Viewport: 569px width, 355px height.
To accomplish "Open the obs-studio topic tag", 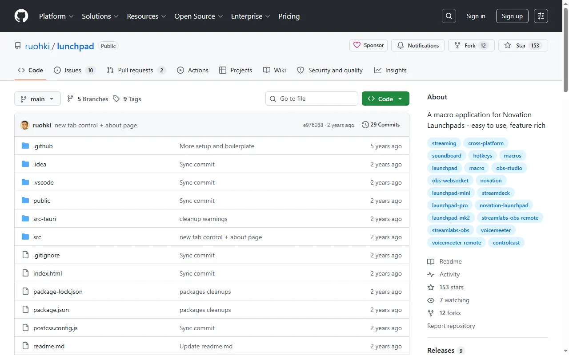I will click(x=509, y=168).
